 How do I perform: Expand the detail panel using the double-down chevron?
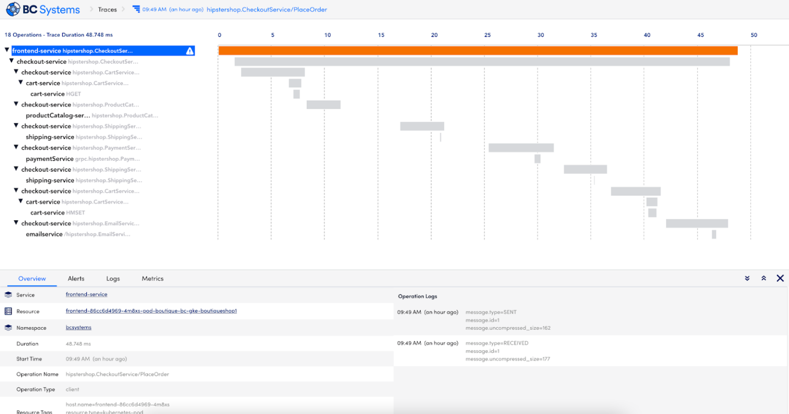pyautogui.click(x=747, y=278)
